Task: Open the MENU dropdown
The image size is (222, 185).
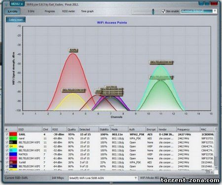Action: click(x=17, y=4)
